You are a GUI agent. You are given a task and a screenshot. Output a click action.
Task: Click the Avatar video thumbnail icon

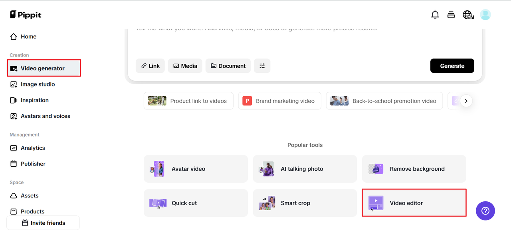coord(157,169)
